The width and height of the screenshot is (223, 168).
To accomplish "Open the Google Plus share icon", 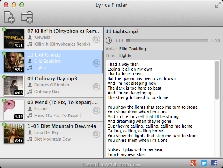I will [x=193, y=163].
